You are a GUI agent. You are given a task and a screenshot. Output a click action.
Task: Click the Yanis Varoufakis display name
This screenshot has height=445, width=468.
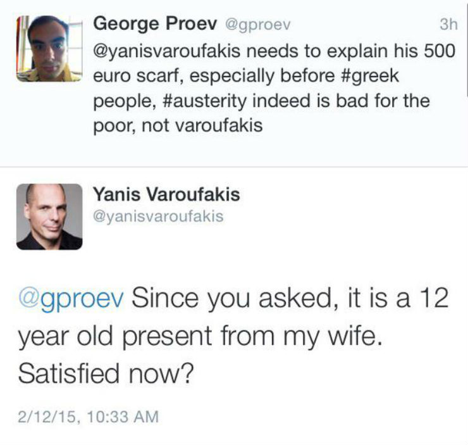coord(166,194)
